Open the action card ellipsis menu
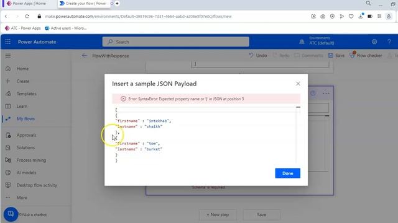Image resolution: width=398 pixels, height=223 pixels. pyautogui.click(x=326, y=94)
